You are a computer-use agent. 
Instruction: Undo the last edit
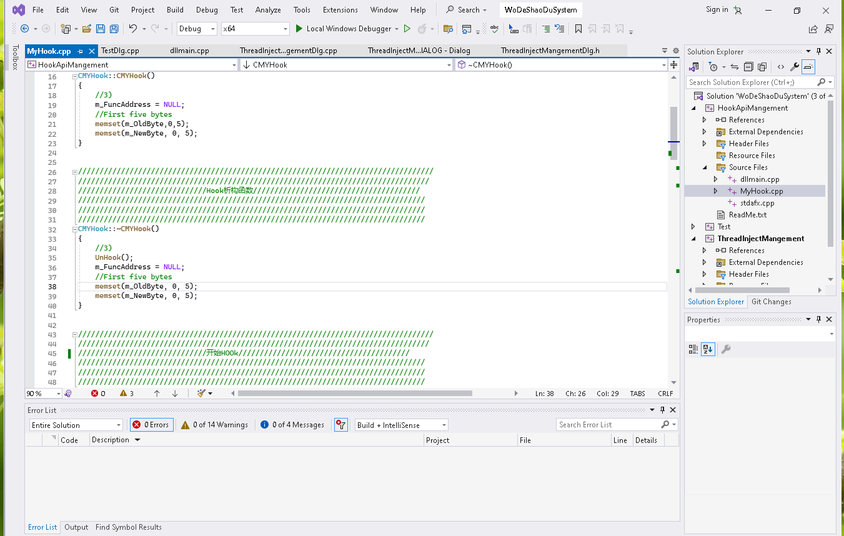coord(132,29)
